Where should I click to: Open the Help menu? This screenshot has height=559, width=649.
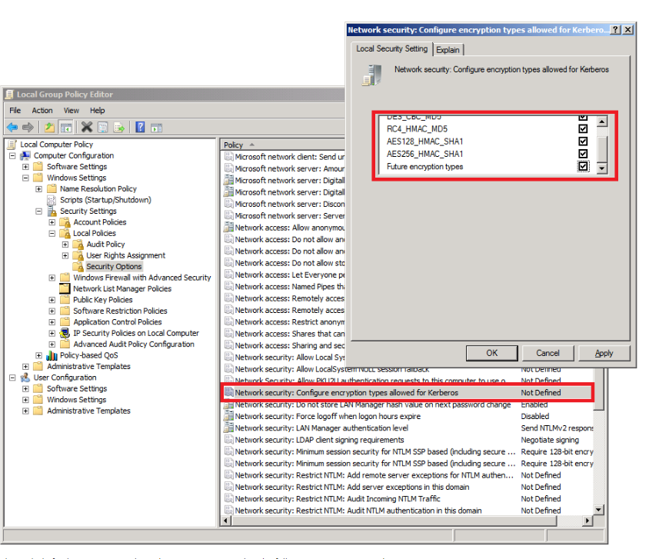pyautogui.click(x=97, y=111)
